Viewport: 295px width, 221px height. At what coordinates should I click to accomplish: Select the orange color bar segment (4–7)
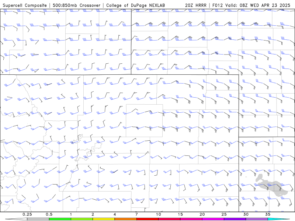(125, 219)
